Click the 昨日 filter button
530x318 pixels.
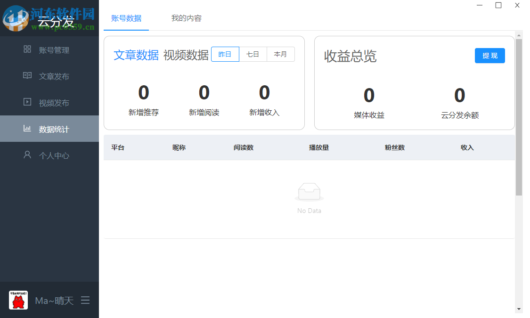pos(225,54)
